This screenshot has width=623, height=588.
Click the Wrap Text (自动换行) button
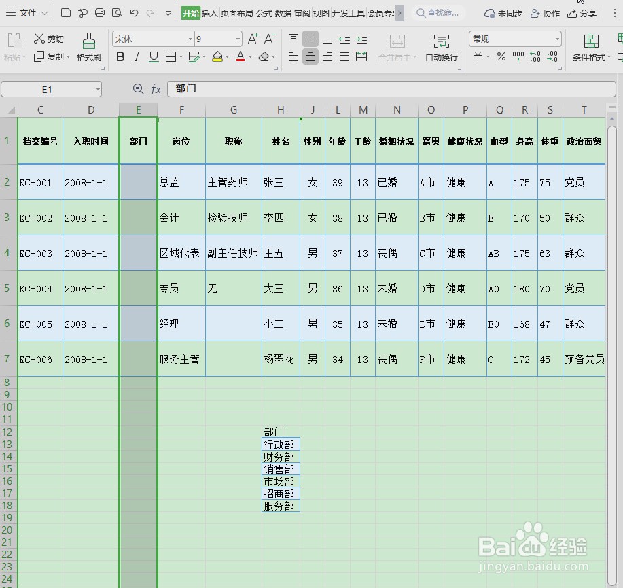(442, 48)
